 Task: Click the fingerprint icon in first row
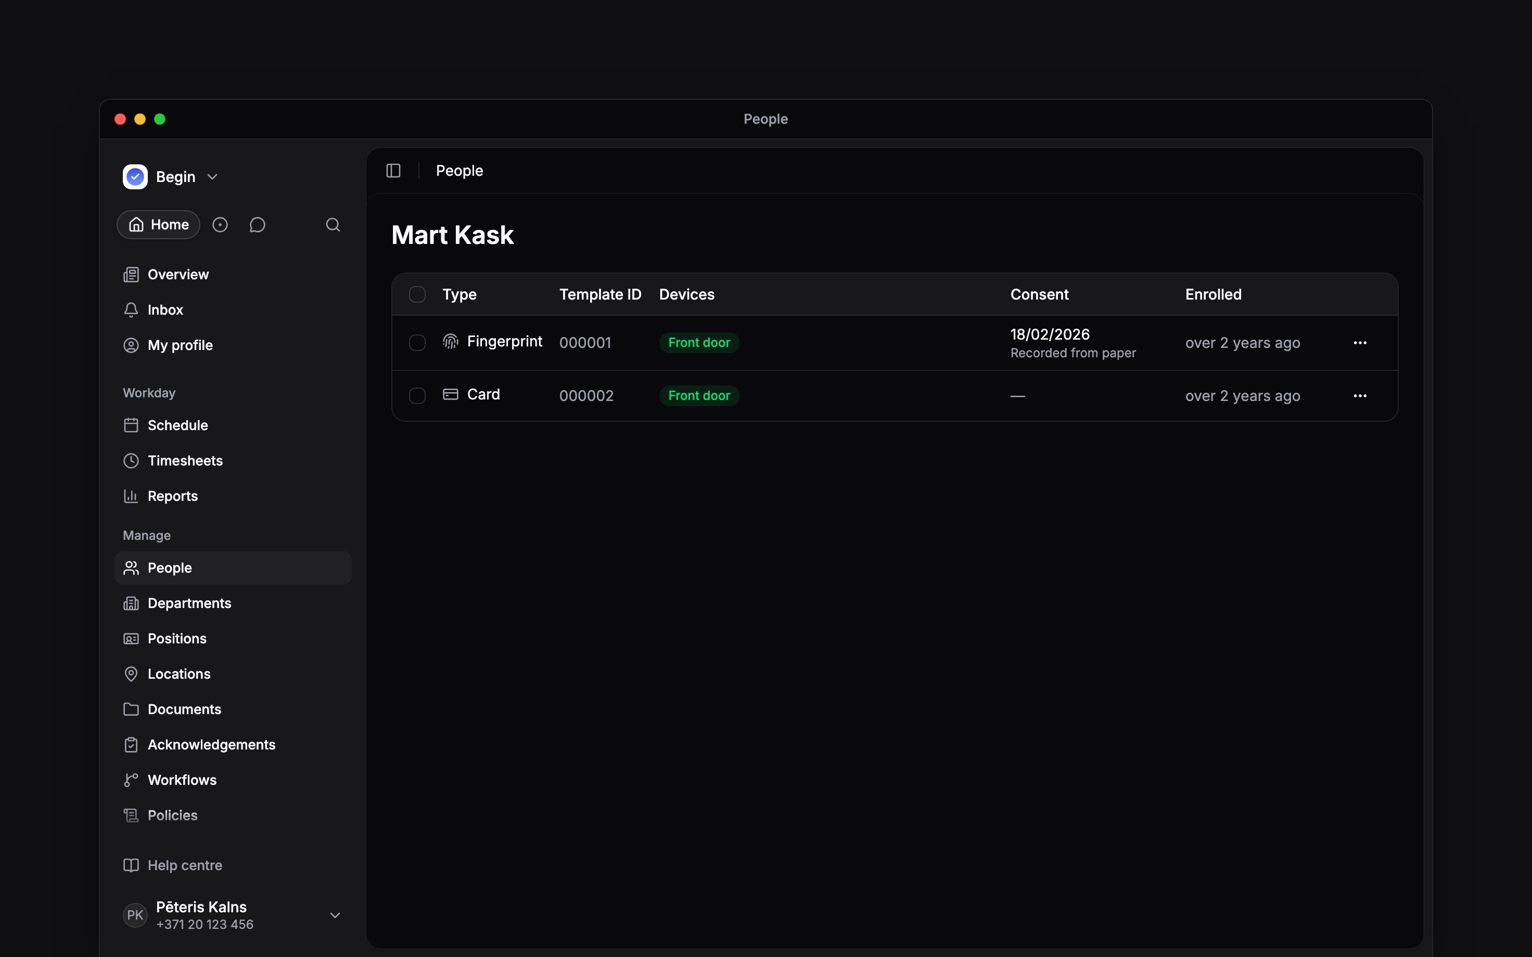(x=450, y=342)
